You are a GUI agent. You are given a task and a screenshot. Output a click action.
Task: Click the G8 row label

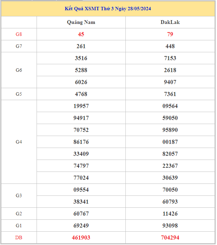[19, 34]
